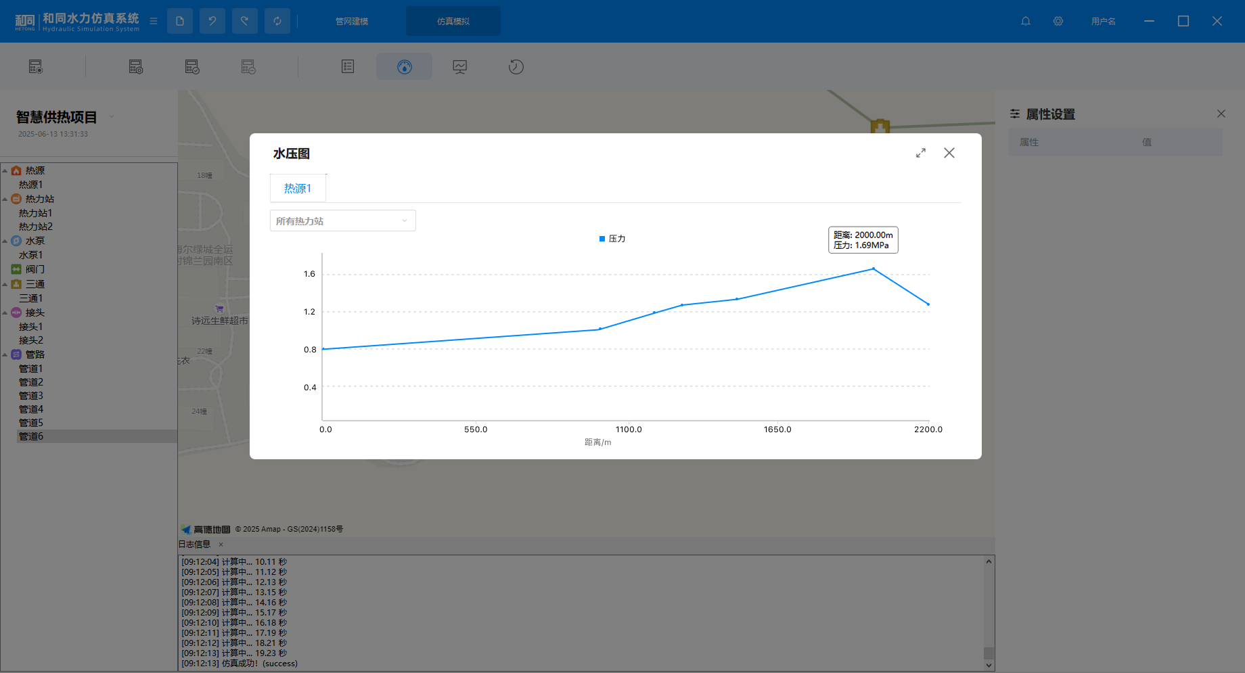Open the settings gear icon
The height and width of the screenshot is (673, 1245).
click(x=1058, y=21)
